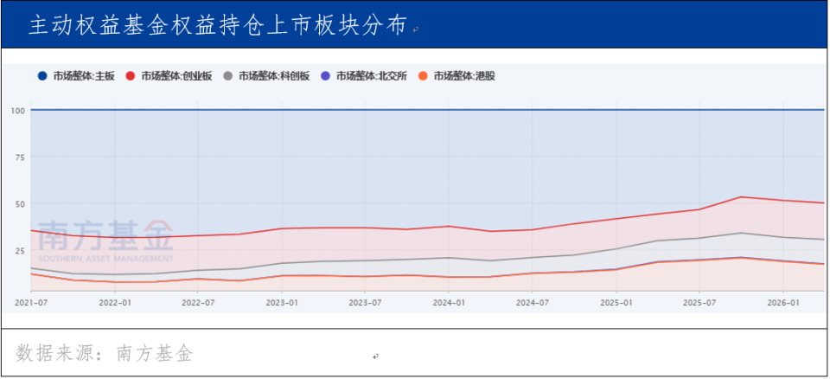Click y-axis label 75

coord(20,157)
